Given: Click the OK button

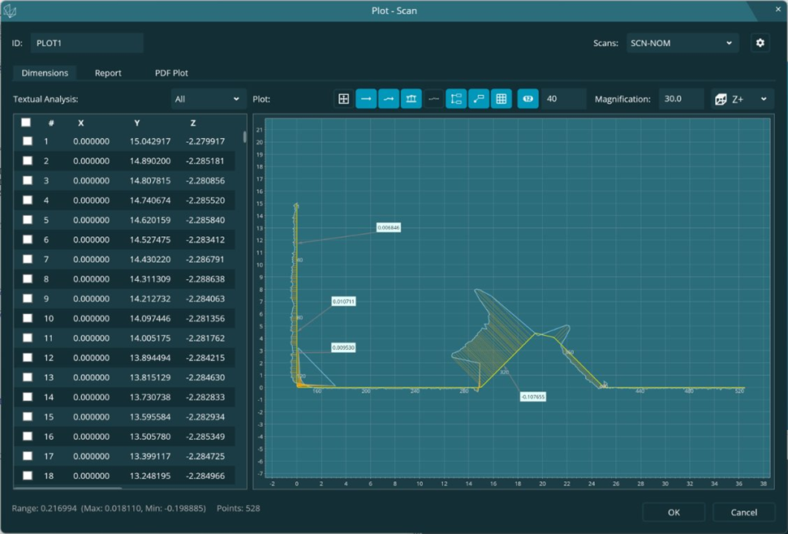Looking at the screenshot, I should [674, 512].
